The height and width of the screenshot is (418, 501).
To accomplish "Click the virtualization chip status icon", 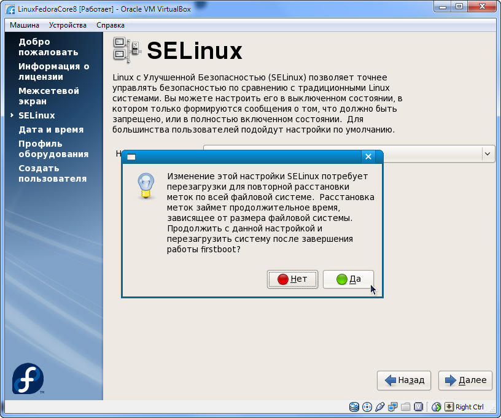I will (418, 407).
